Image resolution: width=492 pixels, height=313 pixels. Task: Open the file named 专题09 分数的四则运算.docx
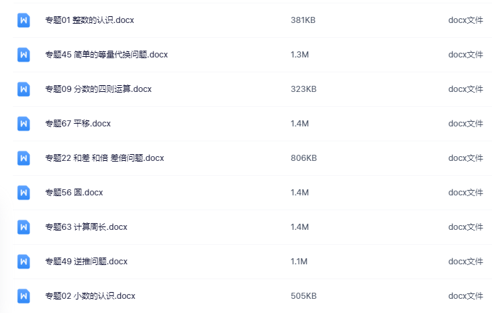(99, 89)
